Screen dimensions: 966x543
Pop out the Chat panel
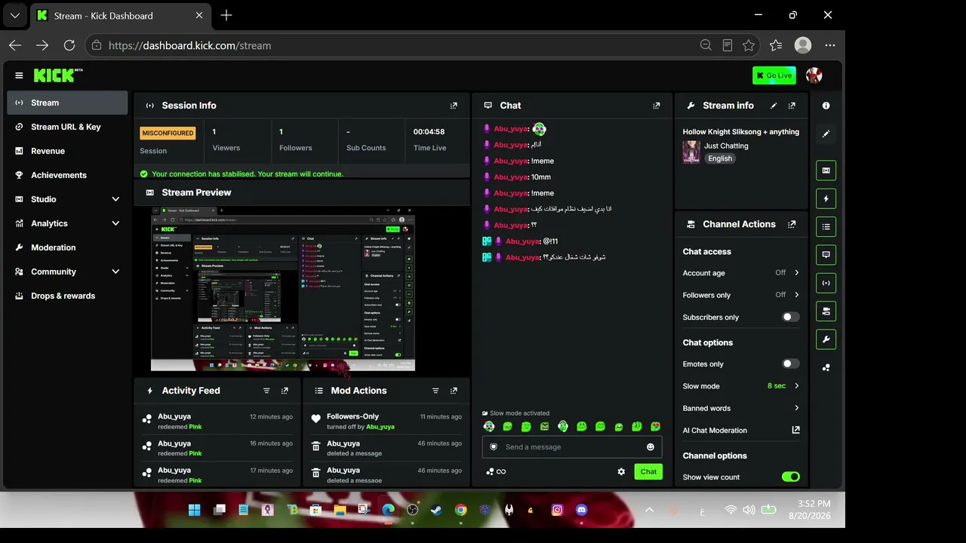pyautogui.click(x=657, y=106)
